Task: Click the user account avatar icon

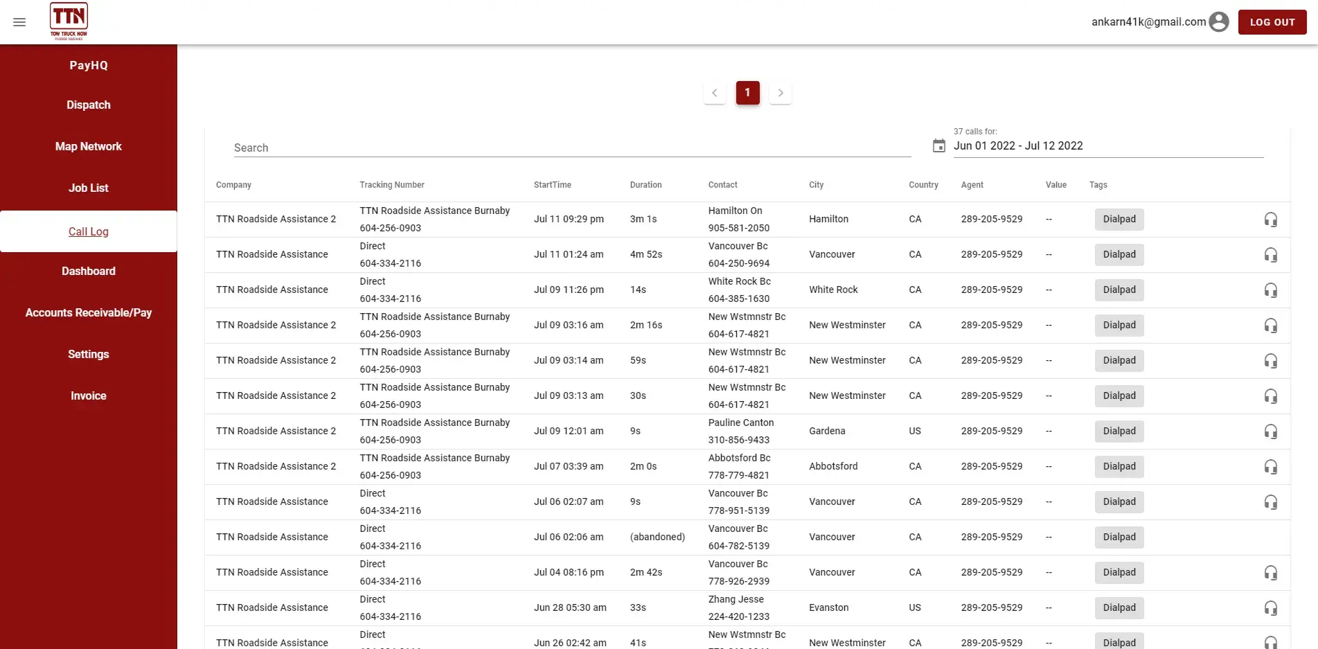Action: point(1218,22)
